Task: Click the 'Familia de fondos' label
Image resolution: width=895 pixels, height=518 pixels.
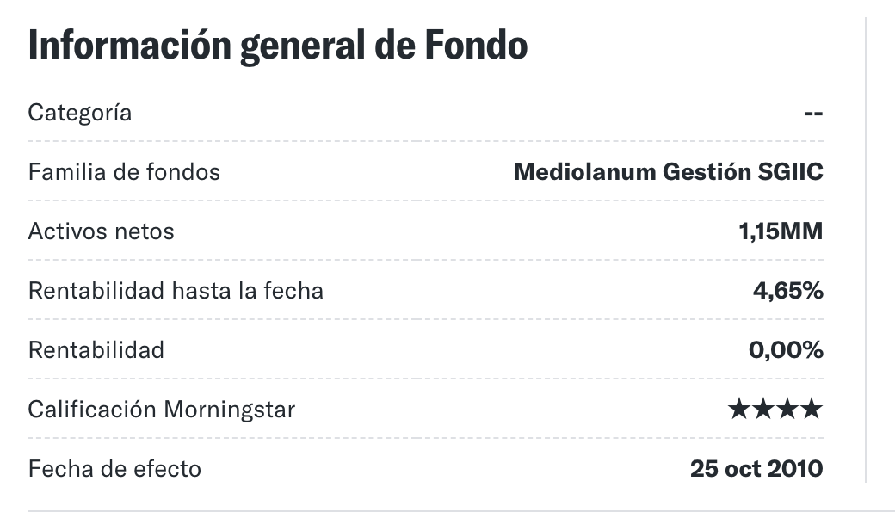Action: point(124,172)
